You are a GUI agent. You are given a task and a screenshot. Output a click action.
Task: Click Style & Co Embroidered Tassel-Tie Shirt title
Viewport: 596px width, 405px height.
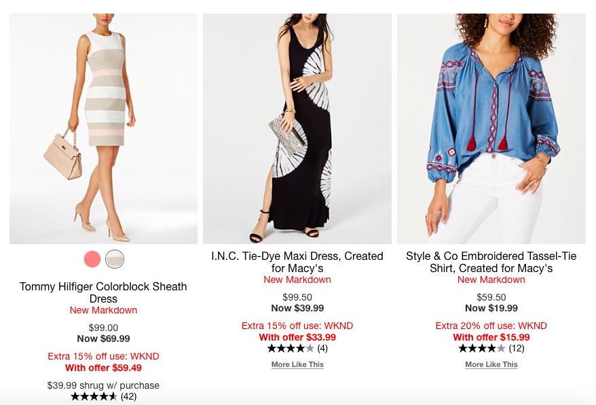pyautogui.click(x=491, y=262)
